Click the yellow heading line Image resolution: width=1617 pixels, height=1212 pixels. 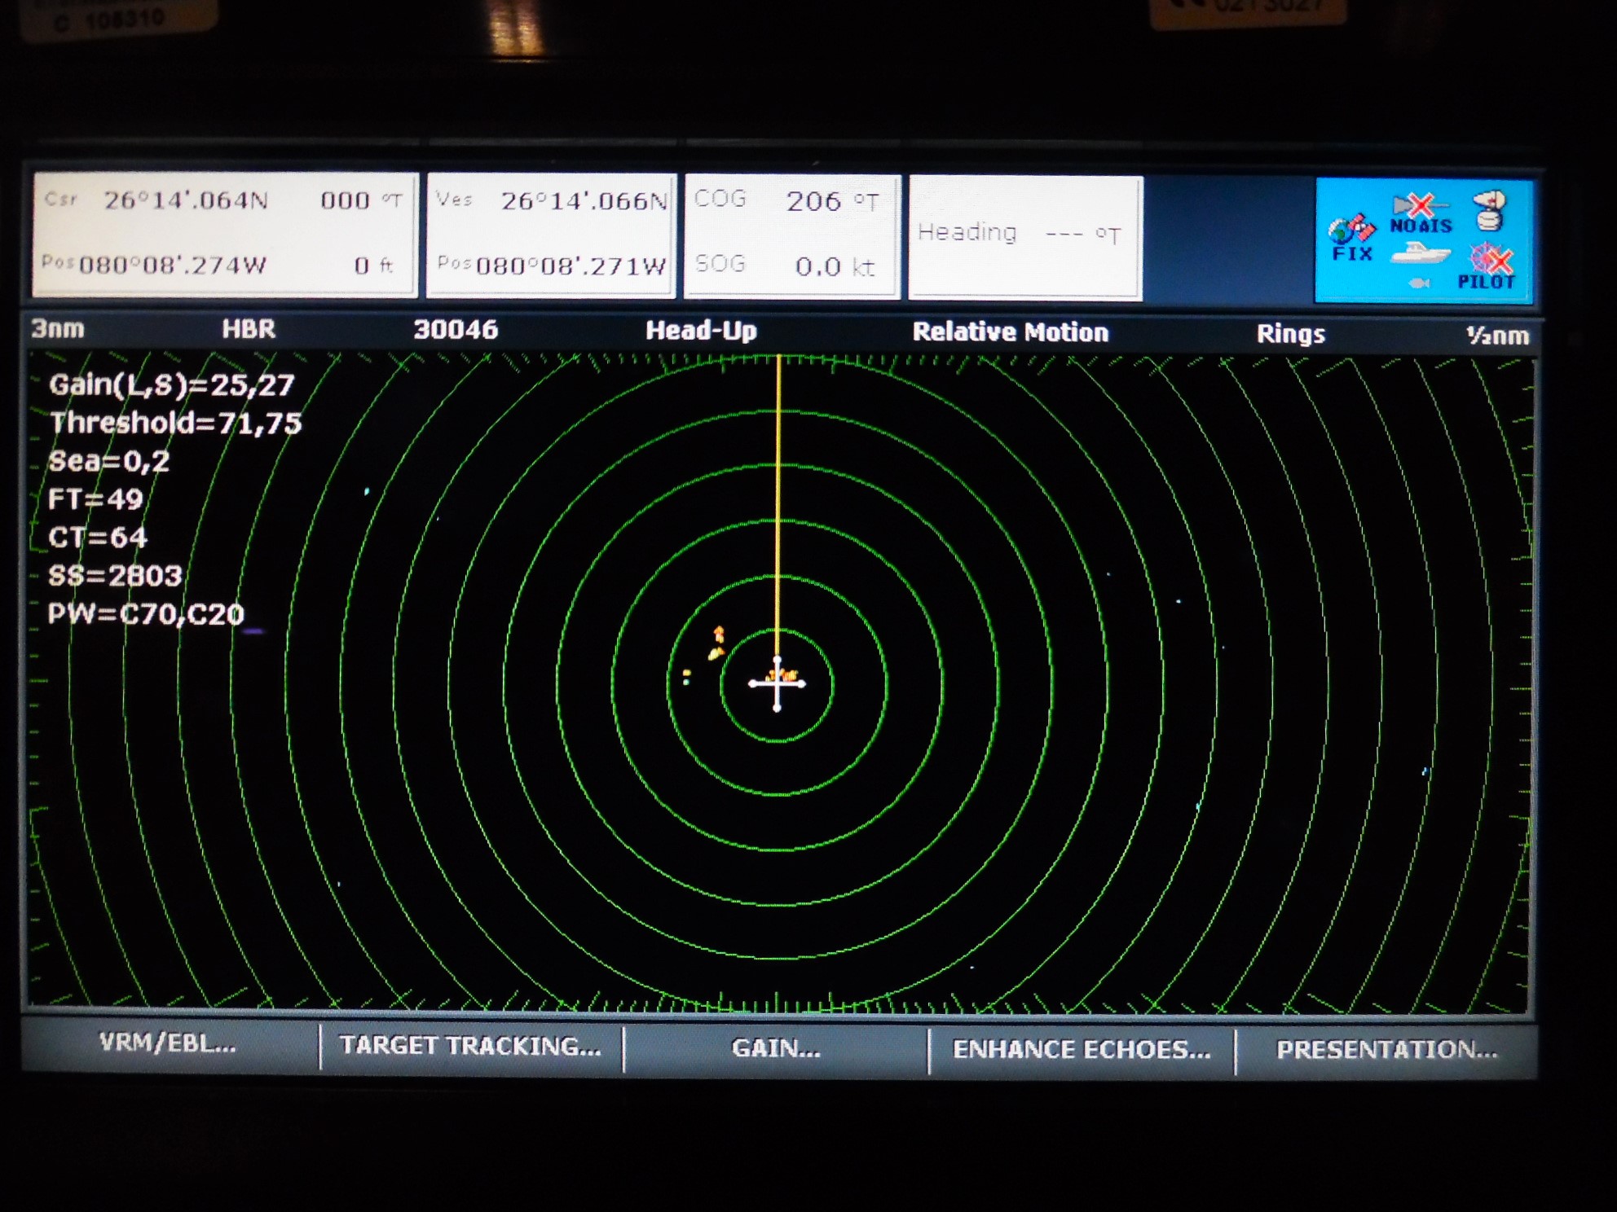point(778,505)
